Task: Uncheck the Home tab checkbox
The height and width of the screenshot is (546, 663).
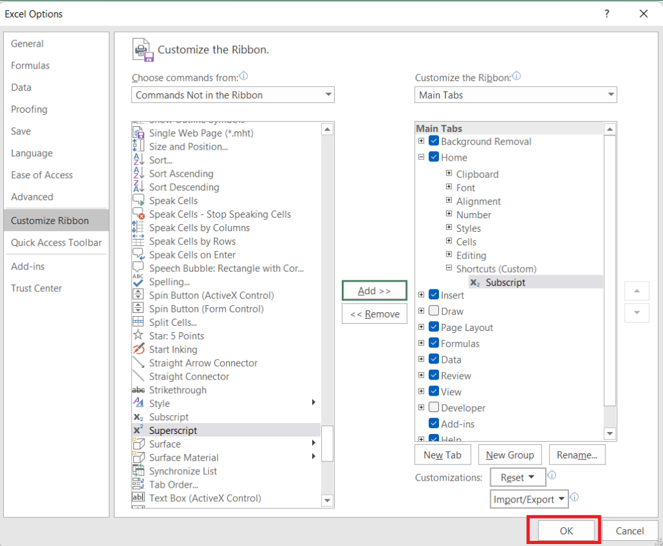Action: click(x=434, y=157)
